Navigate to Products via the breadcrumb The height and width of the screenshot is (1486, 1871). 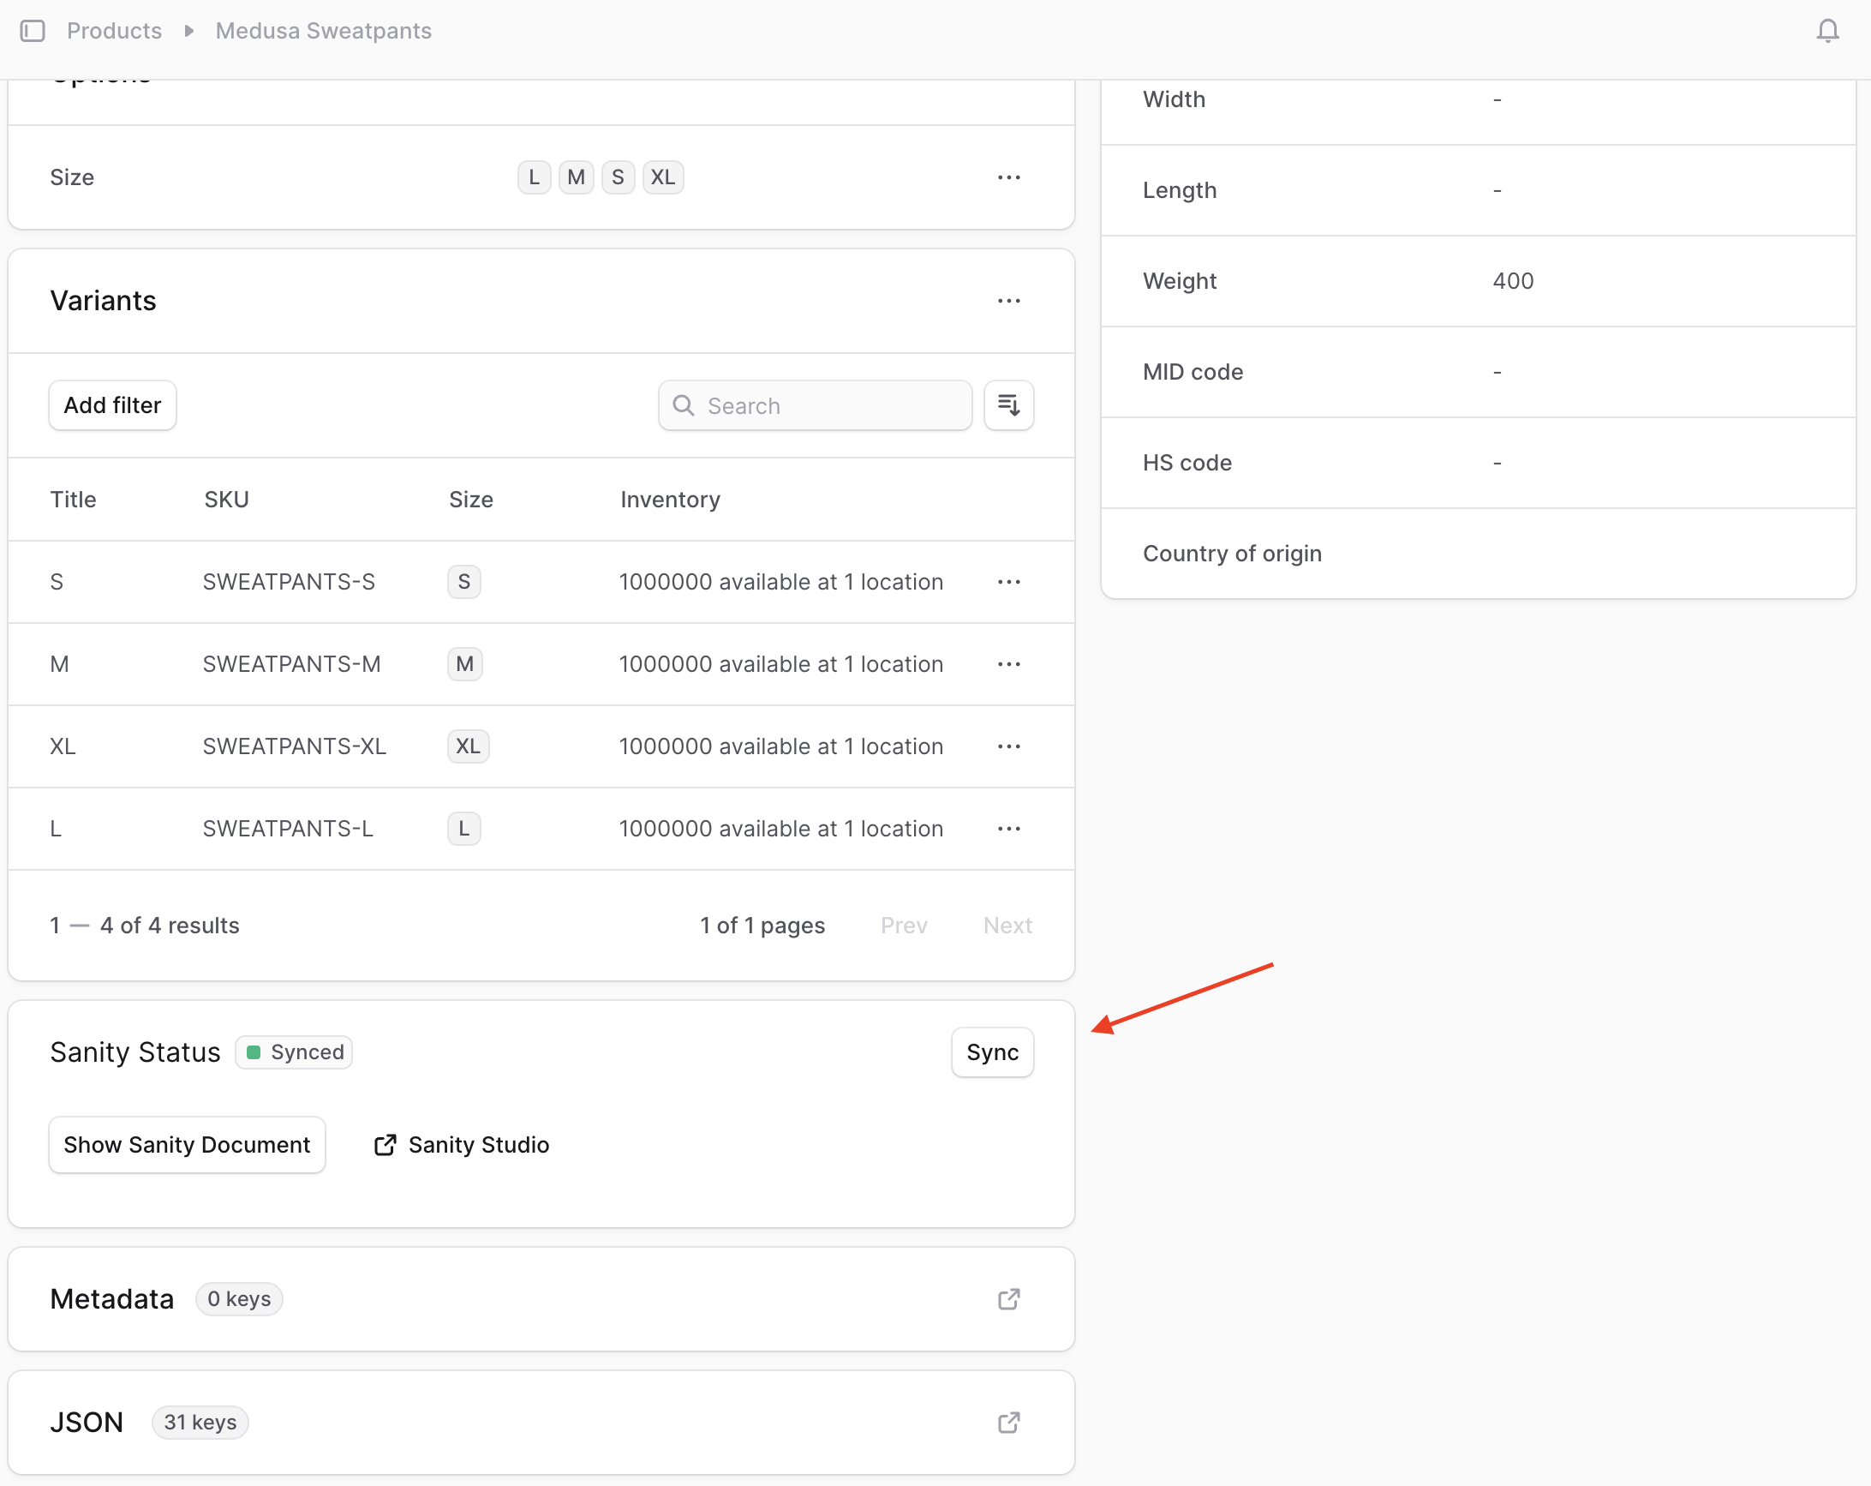coord(114,30)
